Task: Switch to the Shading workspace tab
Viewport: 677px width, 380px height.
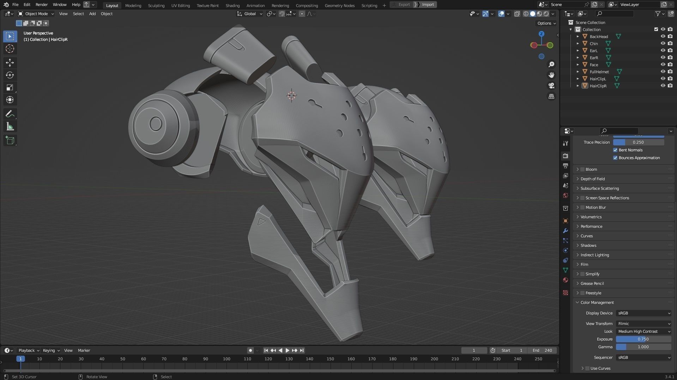Action: tap(232, 5)
